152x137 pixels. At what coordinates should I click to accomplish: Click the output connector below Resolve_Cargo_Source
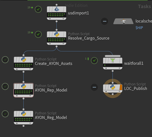tap(57, 46)
